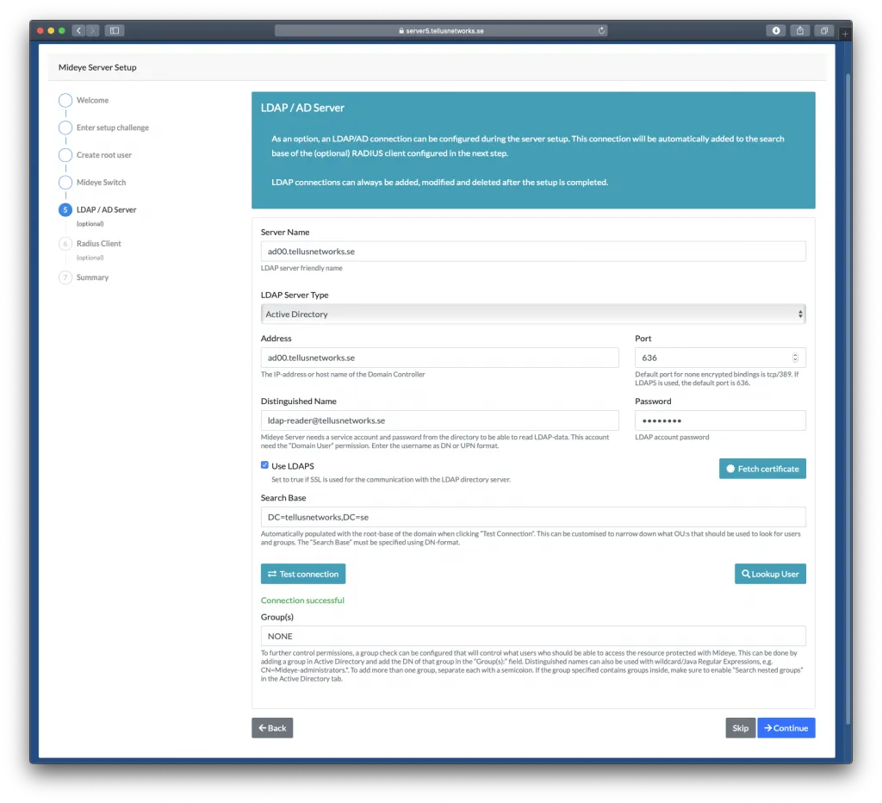Viewport: 882px width, 803px height.
Task: Open the Safari sidebar icon
Action: click(x=115, y=29)
